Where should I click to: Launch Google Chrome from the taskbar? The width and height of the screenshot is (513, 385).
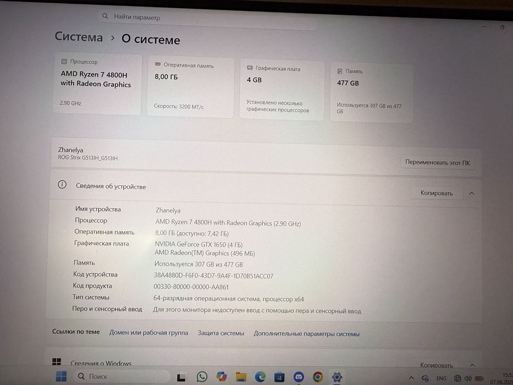(317, 377)
